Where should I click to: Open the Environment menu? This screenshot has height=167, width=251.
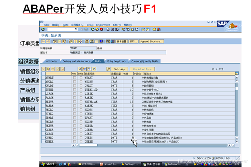tap(103, 25)
